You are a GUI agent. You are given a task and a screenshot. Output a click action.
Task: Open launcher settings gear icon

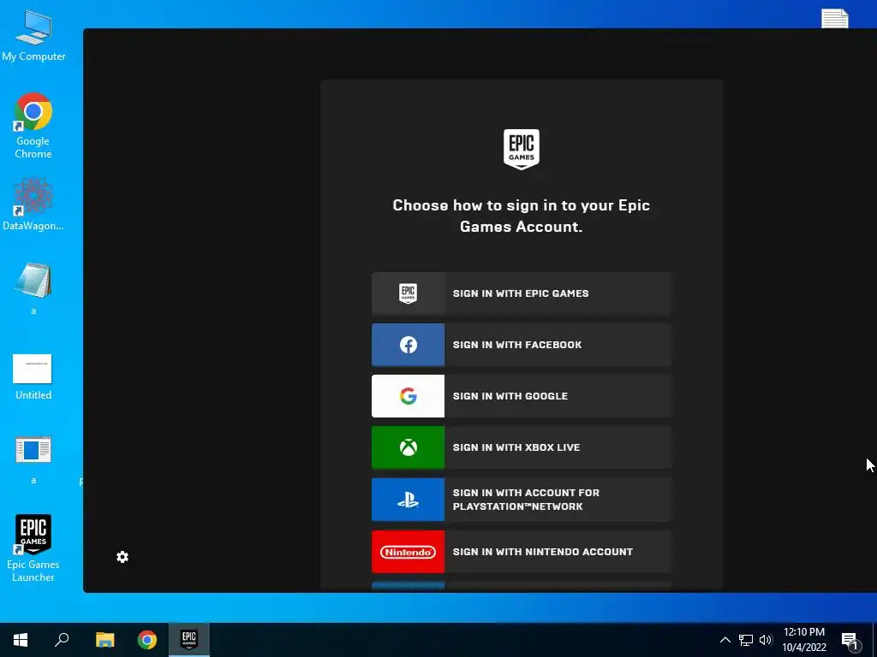[x=122, y=557]
